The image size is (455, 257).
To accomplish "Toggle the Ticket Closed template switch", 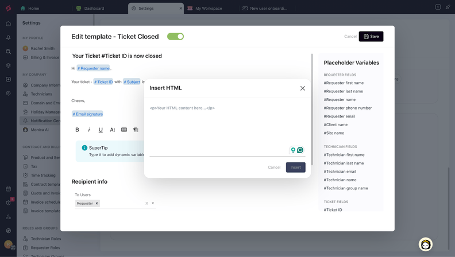I will (x=175, y=37).
